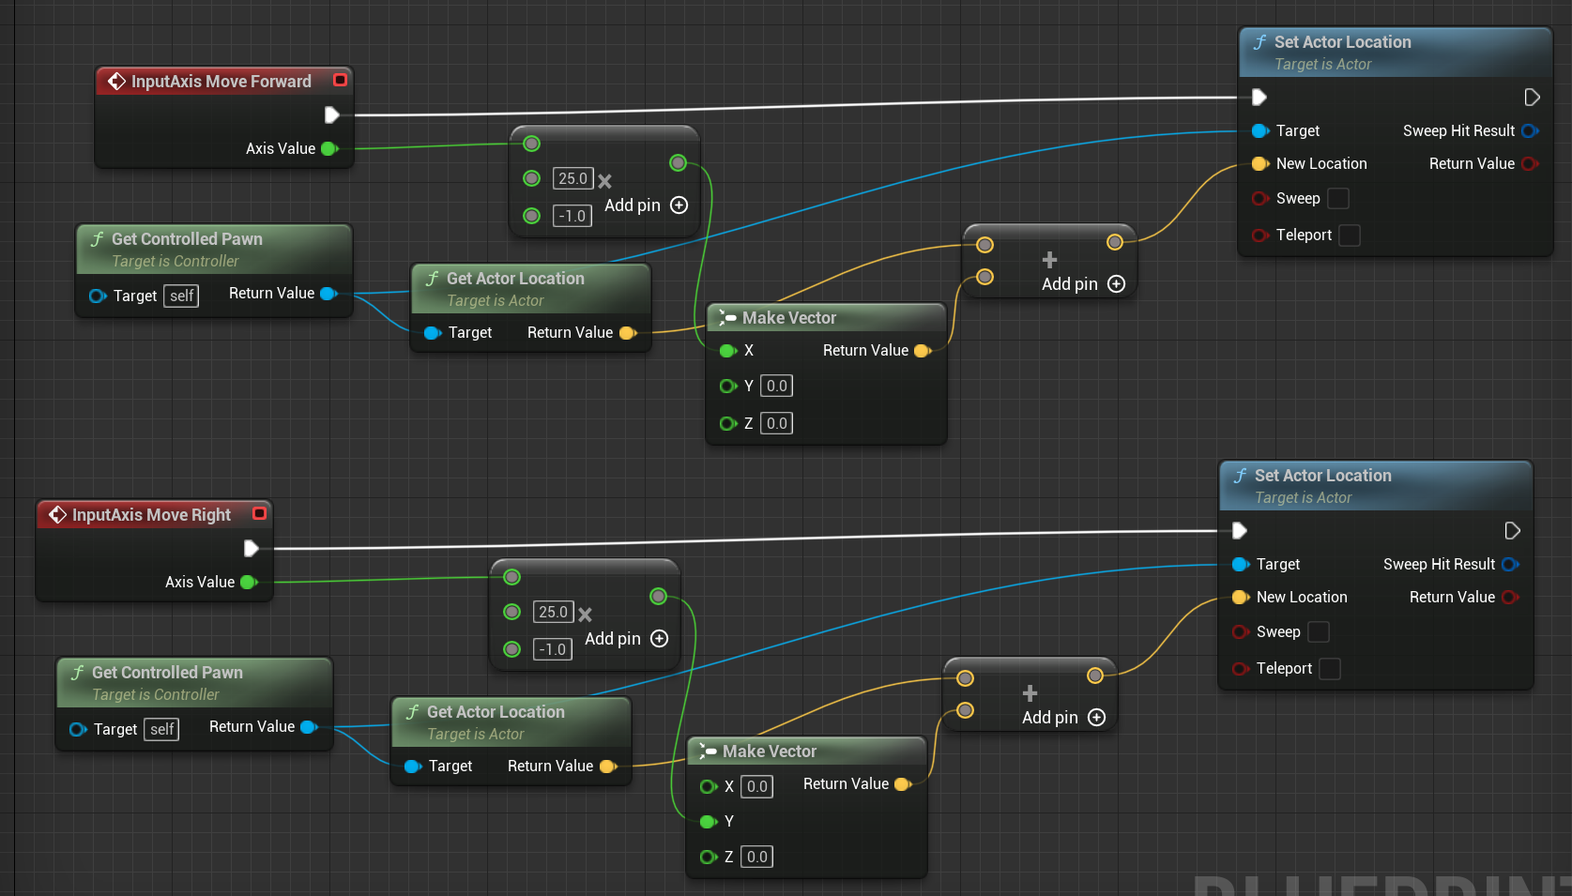Enable Teleport checkbox in upper Set Actor Location
The height and width of the screenshot is (896, 1572).
pos(1350,235)
